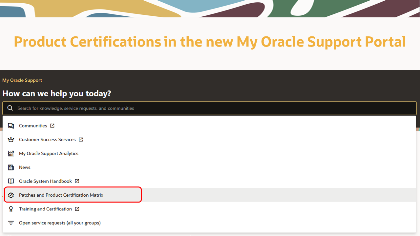
Task: Click the open service requests filter icon
Action: 11,223
